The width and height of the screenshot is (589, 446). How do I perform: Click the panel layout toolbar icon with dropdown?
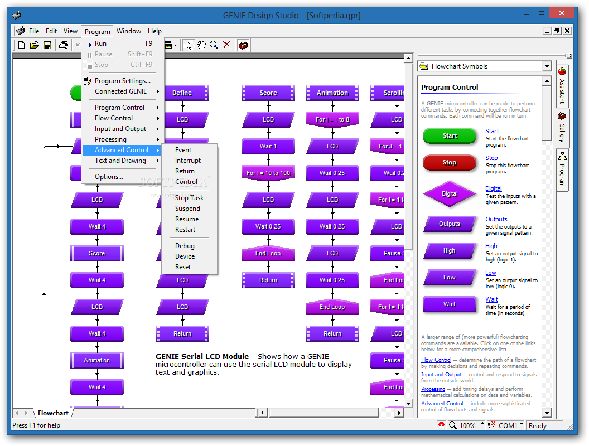coord(171,45)
